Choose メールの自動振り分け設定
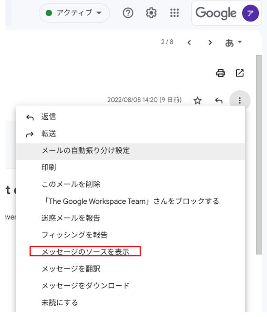Screen dimensions: 267x317 coord(130,151)
